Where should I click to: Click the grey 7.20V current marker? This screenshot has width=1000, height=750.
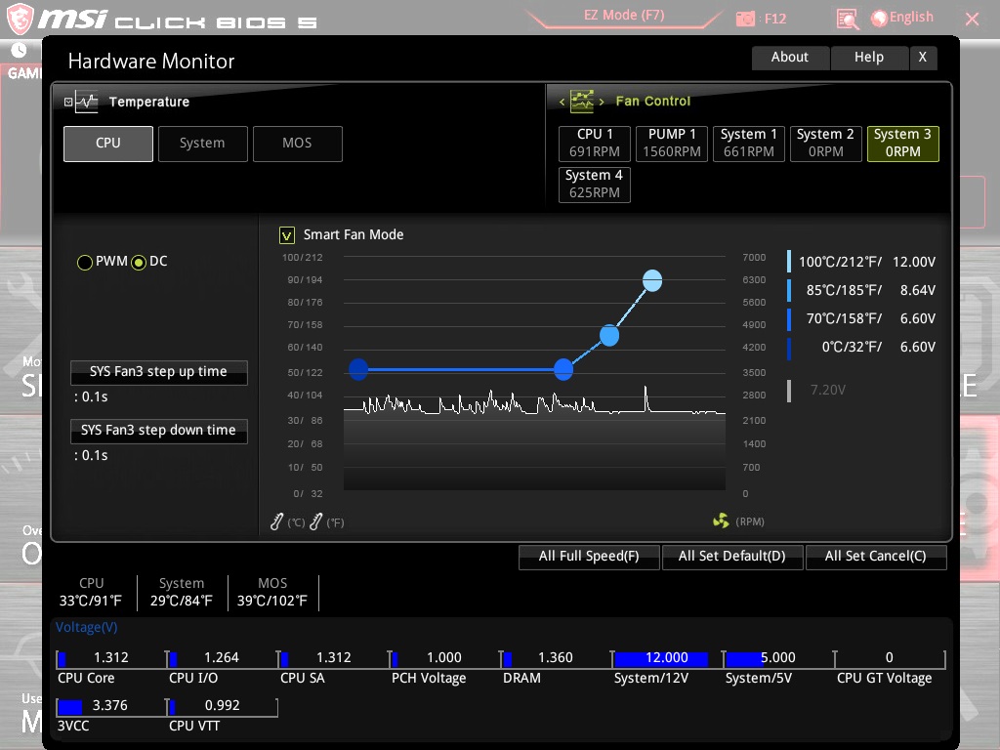[x=789, y=391]
